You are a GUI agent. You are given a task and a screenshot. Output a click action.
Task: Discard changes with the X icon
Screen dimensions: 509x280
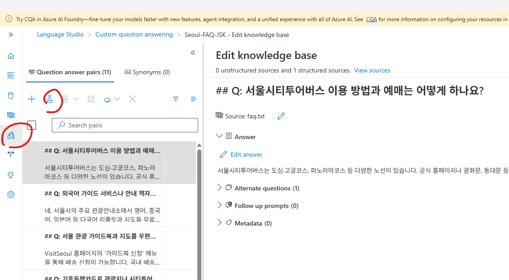(132, 99)
